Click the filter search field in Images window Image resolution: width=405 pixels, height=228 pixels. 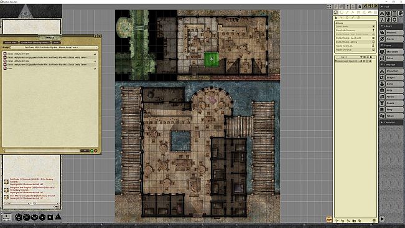(42, 151)
